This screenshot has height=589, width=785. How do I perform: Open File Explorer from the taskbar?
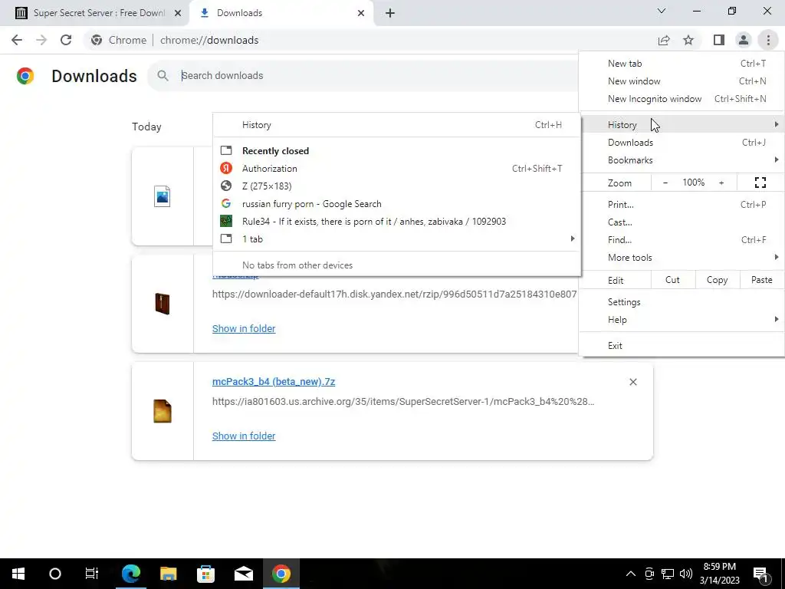point(169,574)
